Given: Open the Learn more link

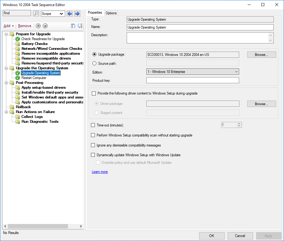Looking at the screenshot, I should [x=100, y=172].
